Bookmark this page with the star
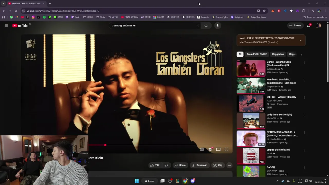Image resolution: width=329 pixels, height=185 pixels. click(x=264, y=11)
